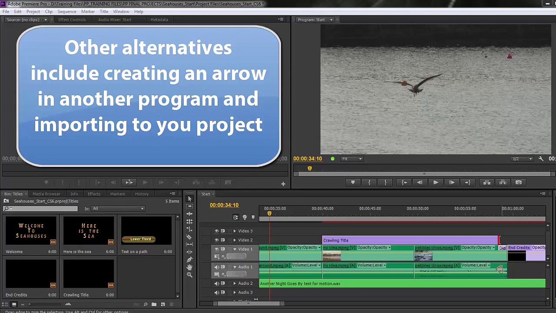Screen dimensions: 556x313
Task: Select the Pen tool
Action: [189, 260]
